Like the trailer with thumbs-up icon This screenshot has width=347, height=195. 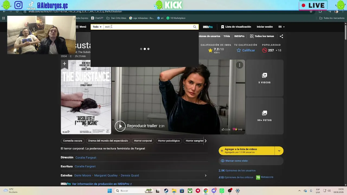[x=223, y=129]
